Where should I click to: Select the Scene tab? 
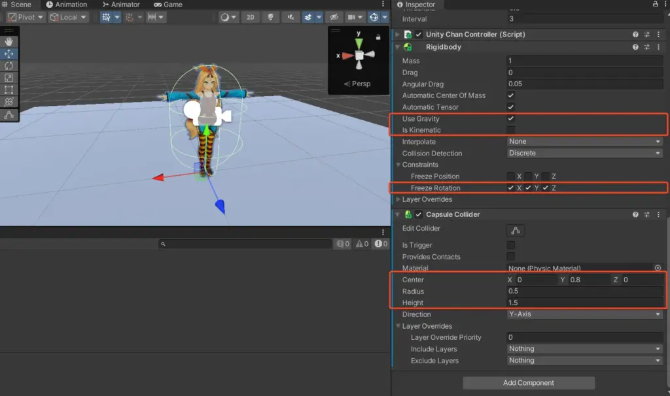pyautogui.click(x=16, y=5)
